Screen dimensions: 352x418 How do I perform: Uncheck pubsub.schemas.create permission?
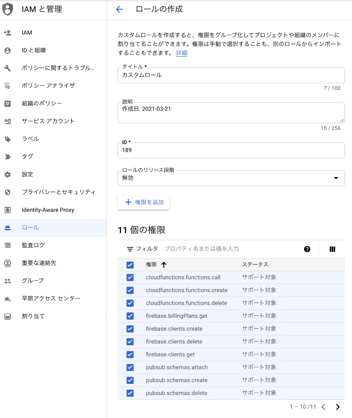point(130,380)
